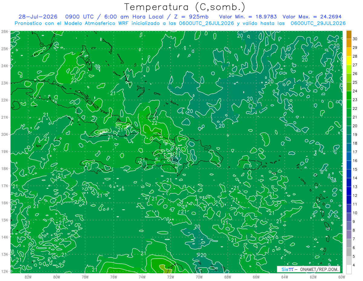Screen dimensions: 363x281
Task: Click color scale label "24"
Action: [x=355, y=91]
